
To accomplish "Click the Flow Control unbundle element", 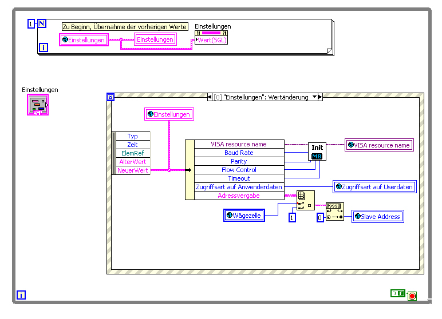I will (x=239, y=170).
